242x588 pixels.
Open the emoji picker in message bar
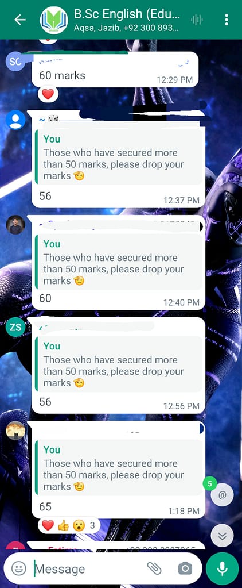pyautogui.click(x=19, y=568)
